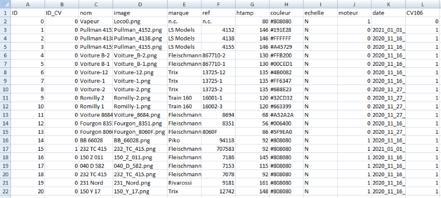Viewport: 441px width, 198px height.
Task: Select column D header
Action: click(x=140, y=4)
